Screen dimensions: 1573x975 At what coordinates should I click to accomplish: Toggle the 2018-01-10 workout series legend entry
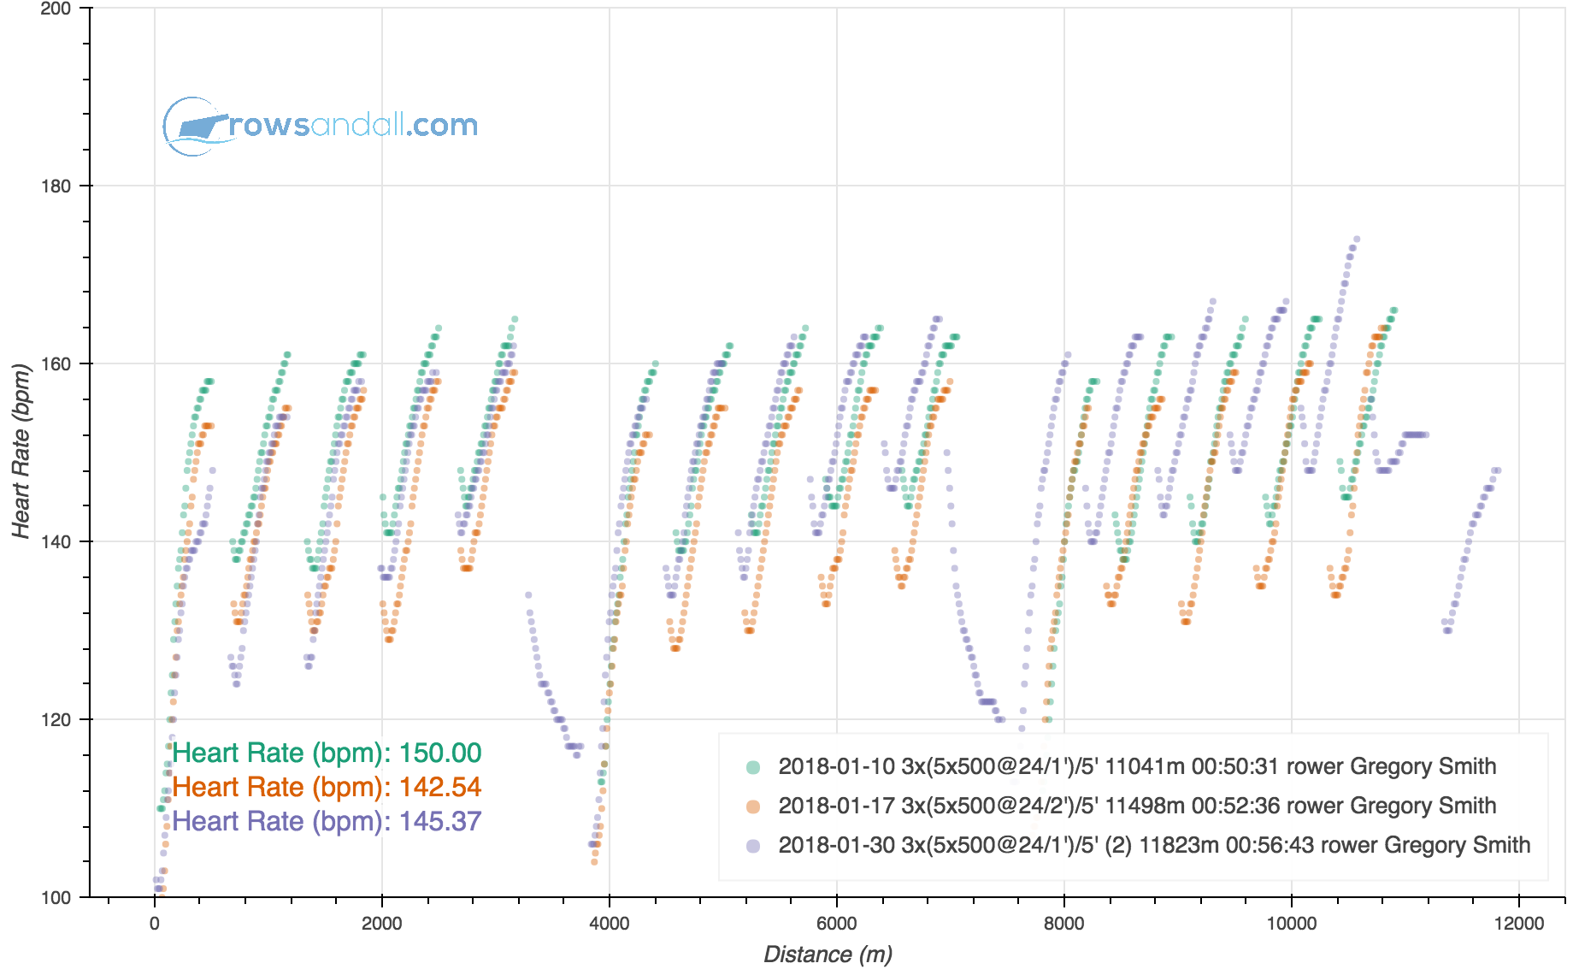tap(1137, 766)
